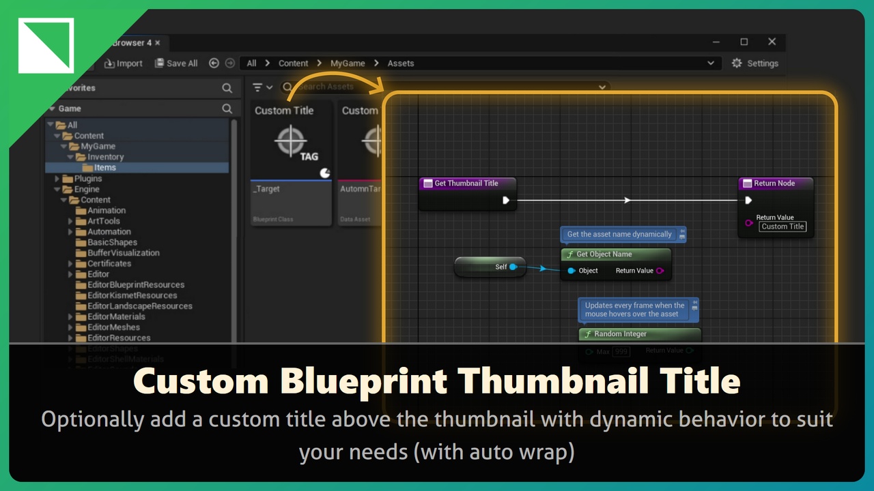Collapse the Engine folder arrow

click(x=57, y=189)
